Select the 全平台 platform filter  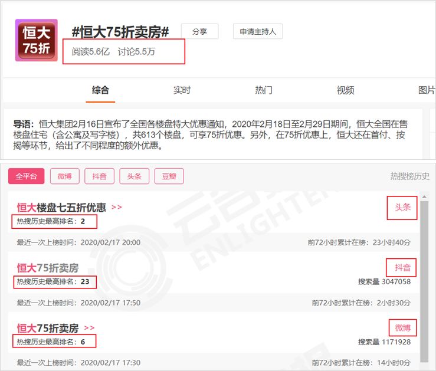pyautogui.click(x=26, y=176)
